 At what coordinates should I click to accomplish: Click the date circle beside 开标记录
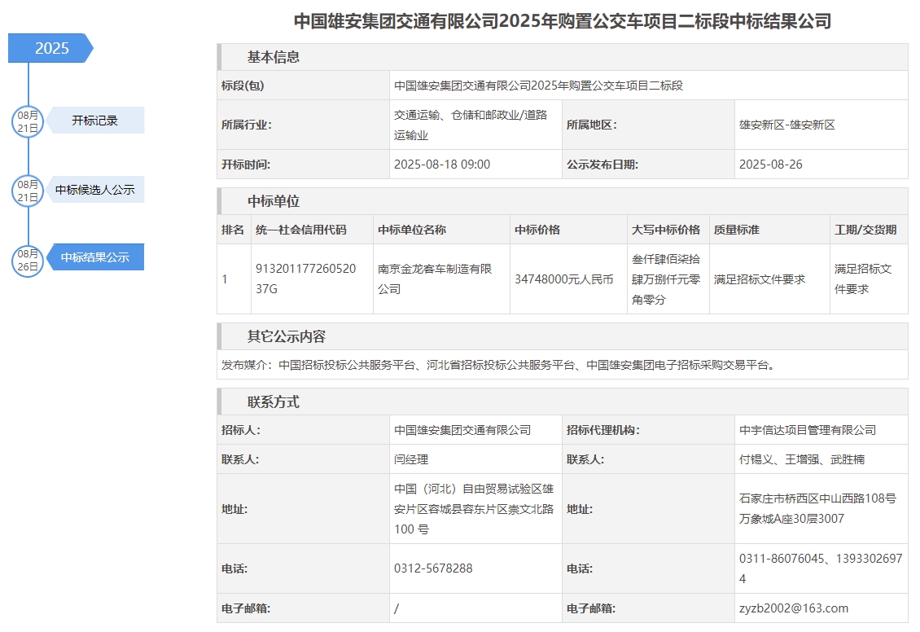coord(28,121)
